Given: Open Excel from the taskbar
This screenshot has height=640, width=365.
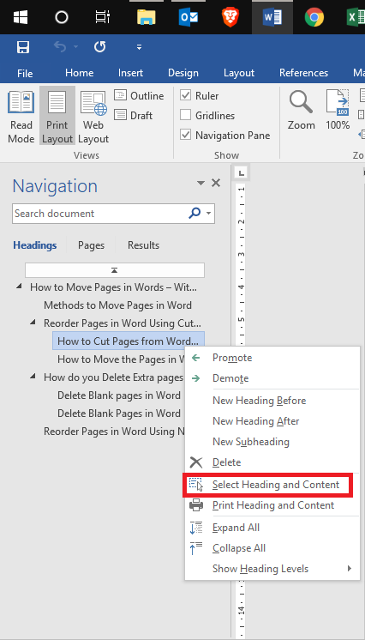Looking at the screenshot, I should 355,17.
